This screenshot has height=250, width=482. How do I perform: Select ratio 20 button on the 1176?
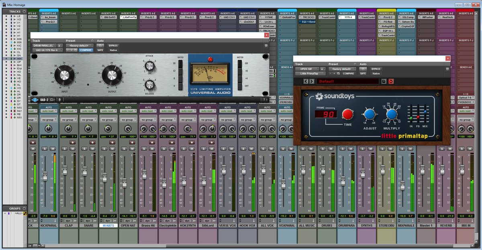coord(180,63)
